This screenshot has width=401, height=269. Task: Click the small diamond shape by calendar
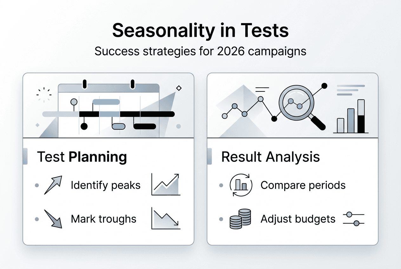pos(179,88)
